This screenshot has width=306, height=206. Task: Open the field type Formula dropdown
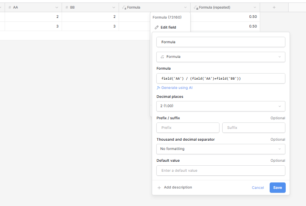click(221, 57)
